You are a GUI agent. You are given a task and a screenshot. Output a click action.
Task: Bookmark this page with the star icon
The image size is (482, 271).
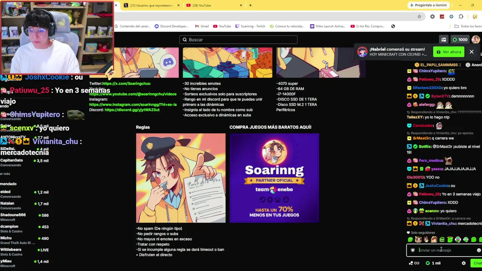click(x=419, y=17)
